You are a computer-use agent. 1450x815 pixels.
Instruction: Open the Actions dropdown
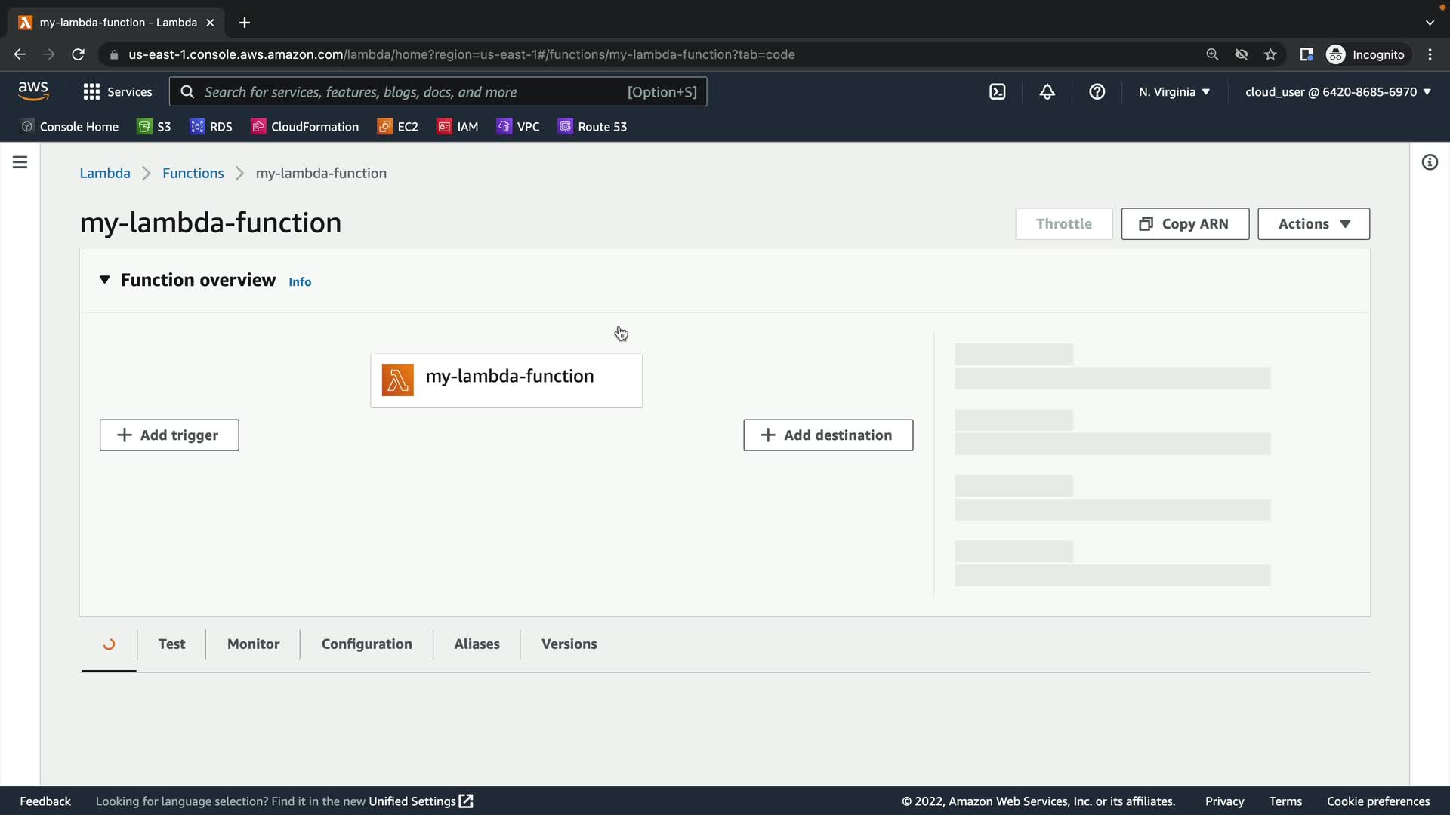tap(1313, 224)
